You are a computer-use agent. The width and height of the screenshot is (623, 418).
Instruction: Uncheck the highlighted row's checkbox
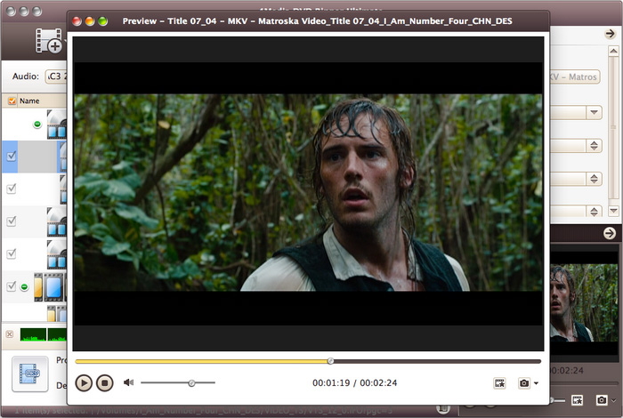coord(12,156)
